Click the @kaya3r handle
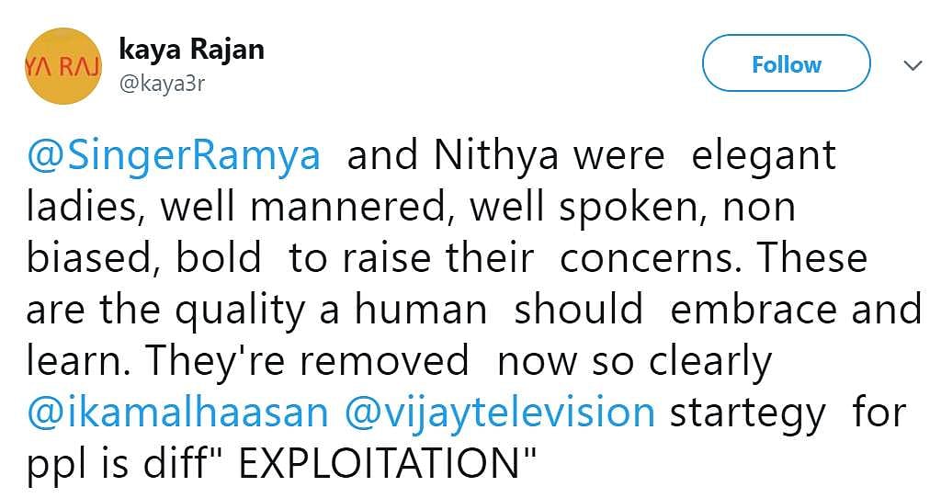This screenshot has height=498, width=941. tap(157, 83)
